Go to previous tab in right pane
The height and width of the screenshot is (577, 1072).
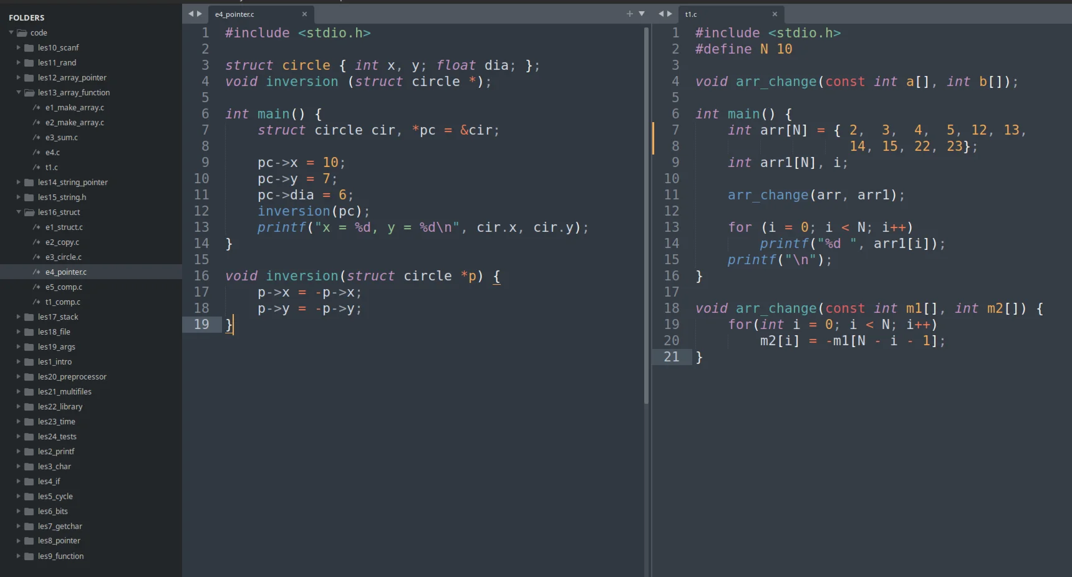pyautogui.click(x=661, y=14)
